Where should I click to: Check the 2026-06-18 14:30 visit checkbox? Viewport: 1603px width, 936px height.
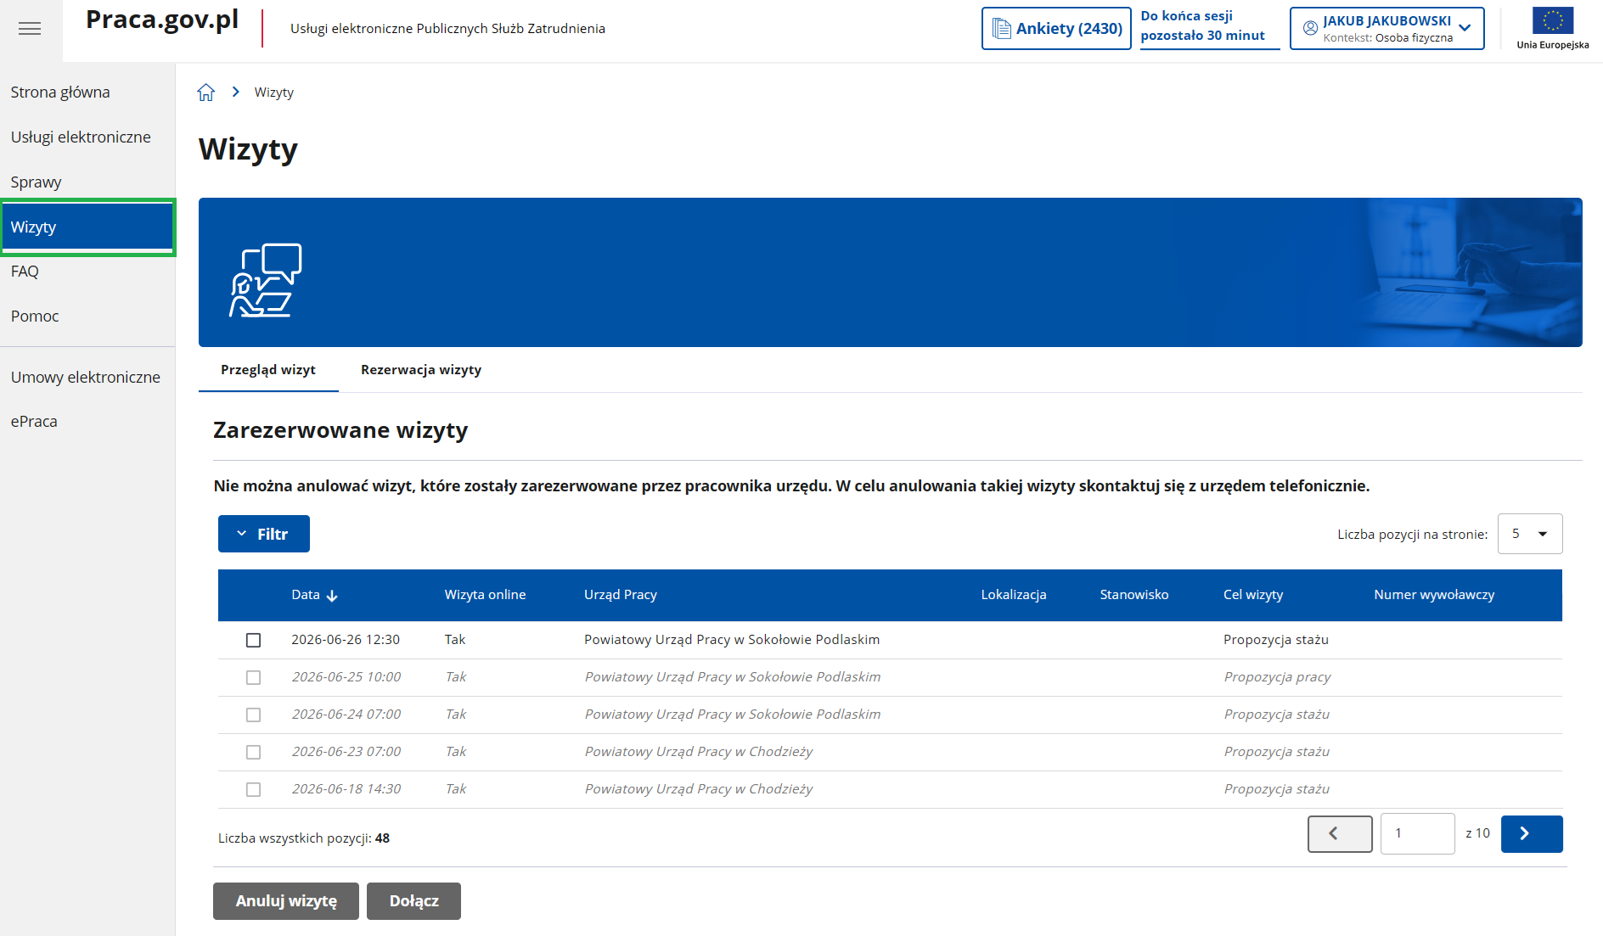click(253, 789)
